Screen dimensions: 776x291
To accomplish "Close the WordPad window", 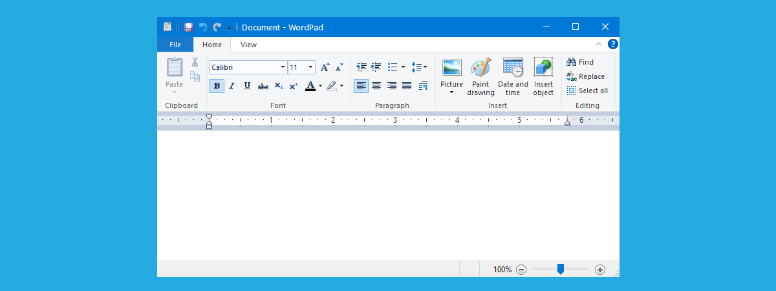I will pyautogui.click(x=605, y=27).
